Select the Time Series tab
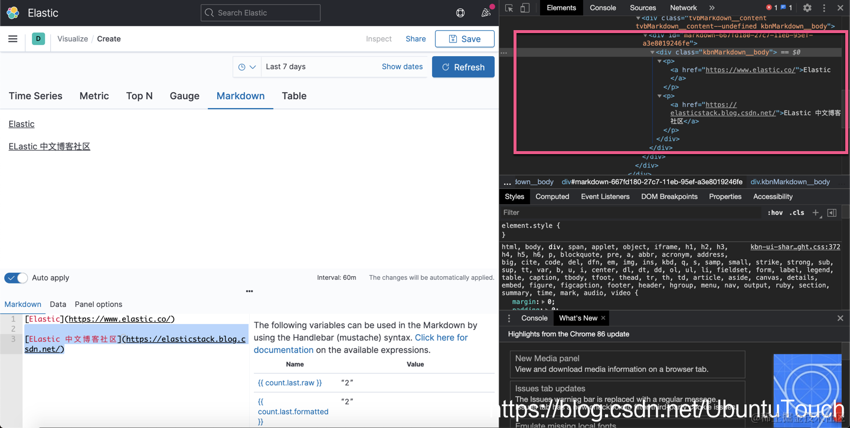The height and width of the screenshot is (428, 850). 35,96
